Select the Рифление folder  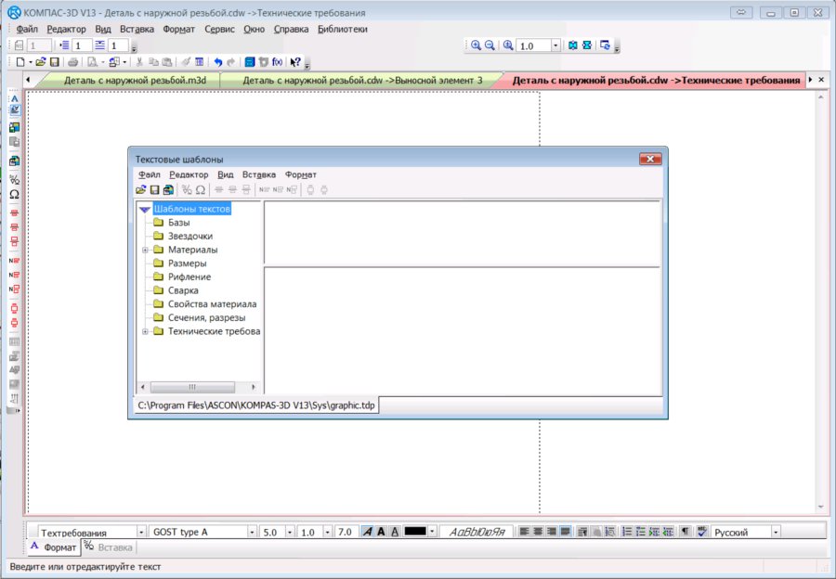pyautogui.click(x=189, y=277)
